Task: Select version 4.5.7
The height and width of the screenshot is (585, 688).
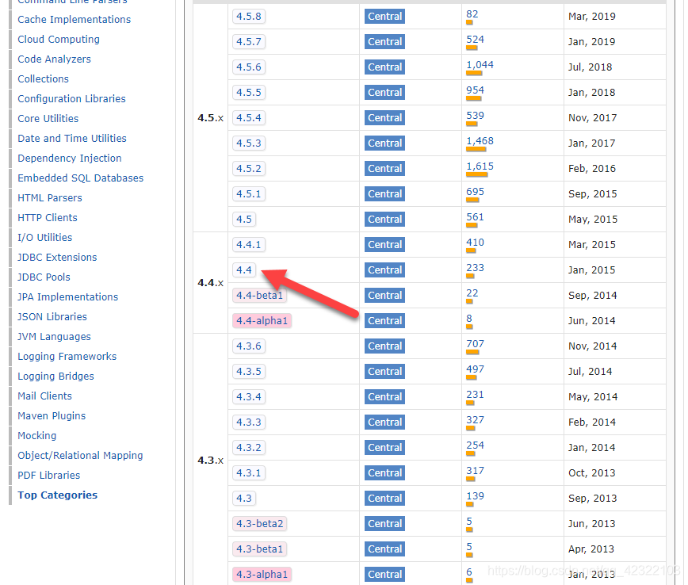Action: point(249,42)
